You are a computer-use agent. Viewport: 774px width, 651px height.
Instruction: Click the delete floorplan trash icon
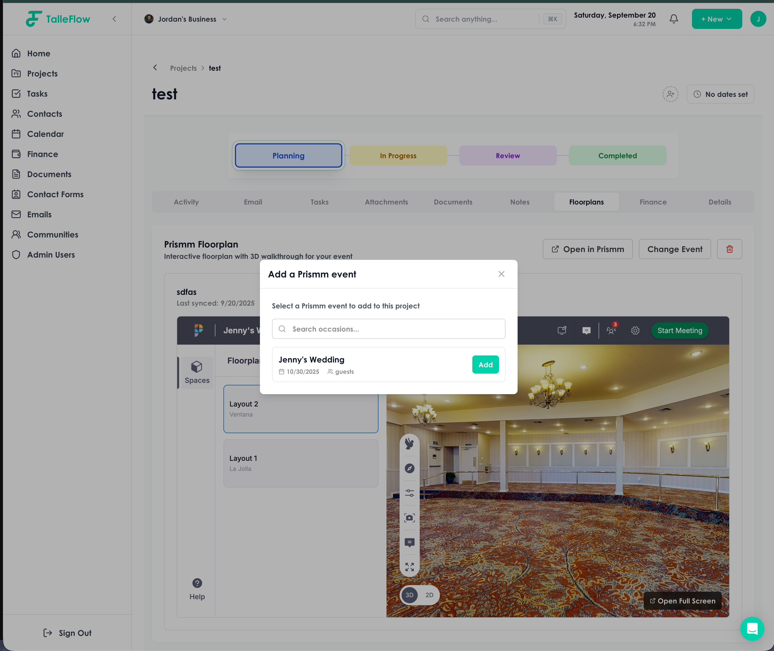tap(729, 249)
